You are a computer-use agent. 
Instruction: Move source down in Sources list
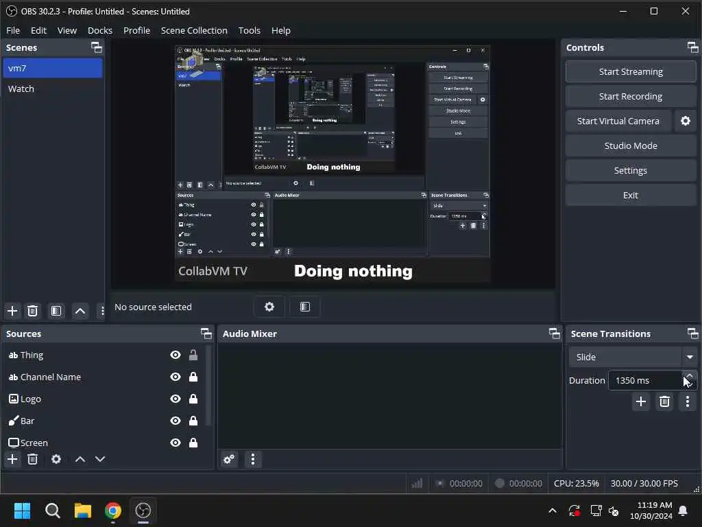(100, 459)
